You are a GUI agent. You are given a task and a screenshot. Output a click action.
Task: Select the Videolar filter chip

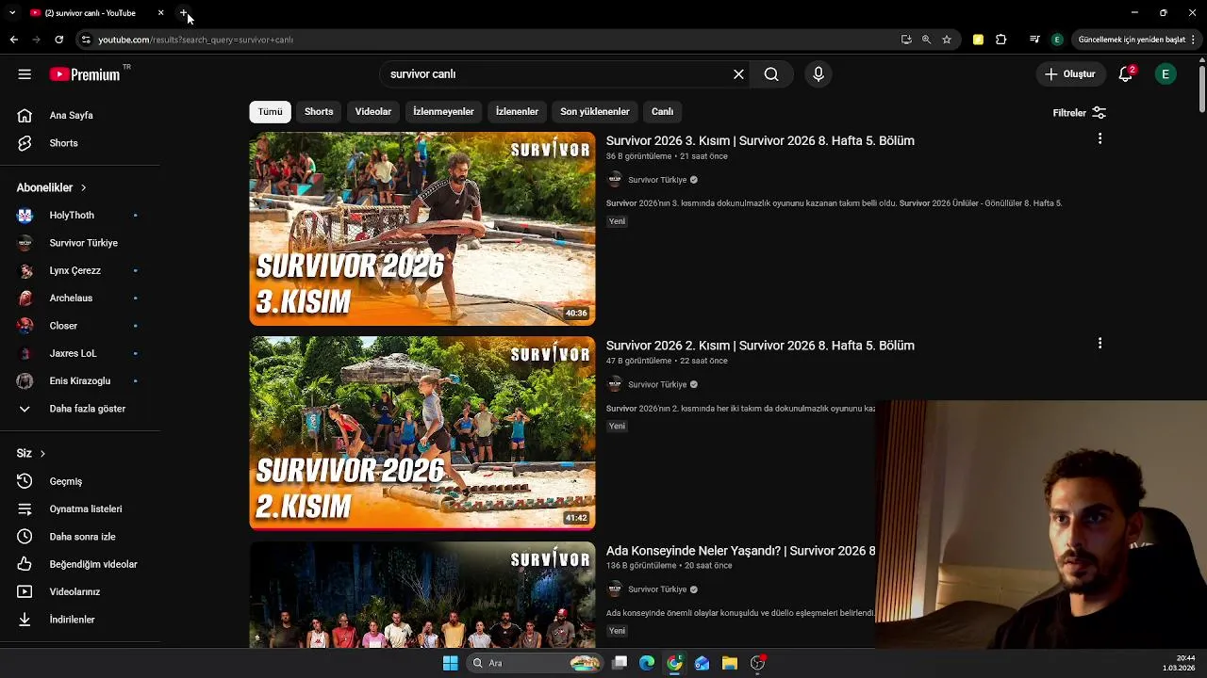[x=372, y=112]
